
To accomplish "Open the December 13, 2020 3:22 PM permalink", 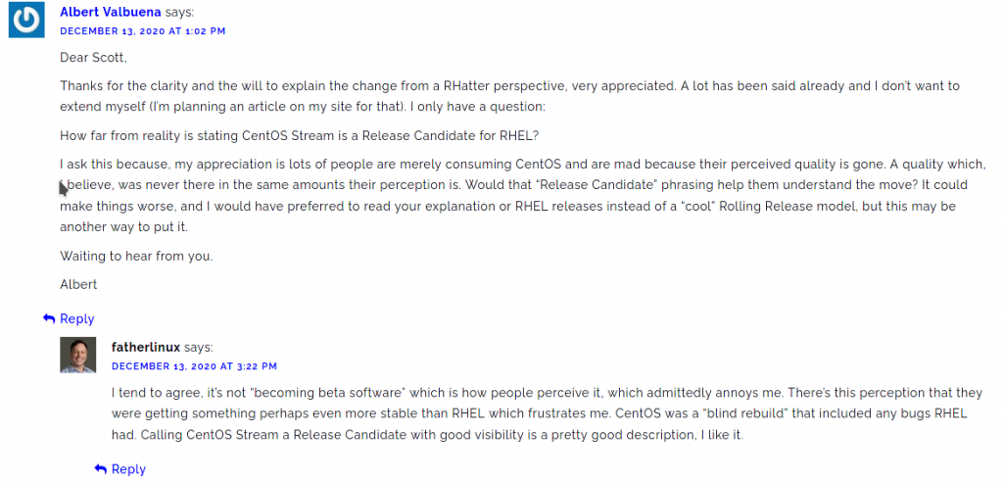I will [194, 366].
